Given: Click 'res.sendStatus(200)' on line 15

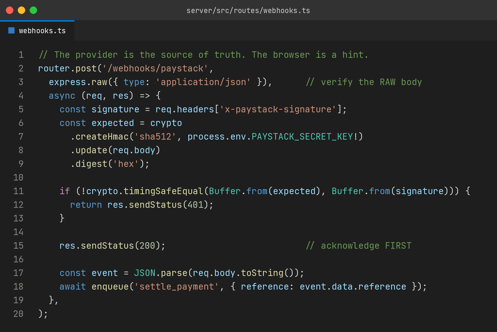Looking at the screenshot, I should (x=110, y=246).
